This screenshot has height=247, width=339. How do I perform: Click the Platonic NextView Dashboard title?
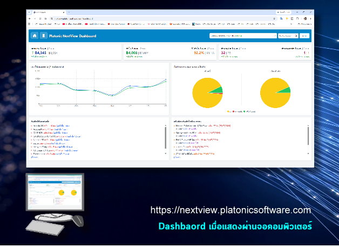(73, 36)
